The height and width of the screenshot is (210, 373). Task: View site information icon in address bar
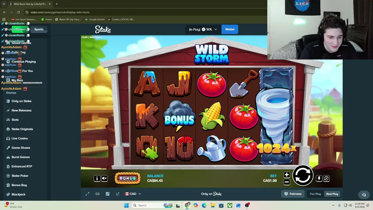tap(27, 12)
